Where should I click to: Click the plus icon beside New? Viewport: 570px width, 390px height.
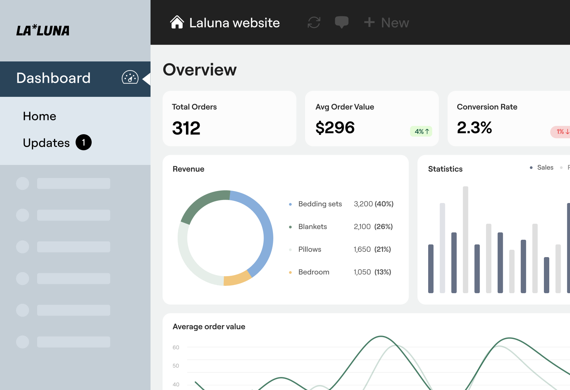click(x=369, y=22)
